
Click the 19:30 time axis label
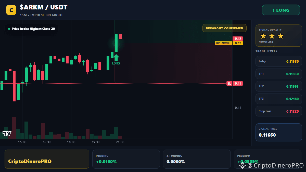point(96,142)
